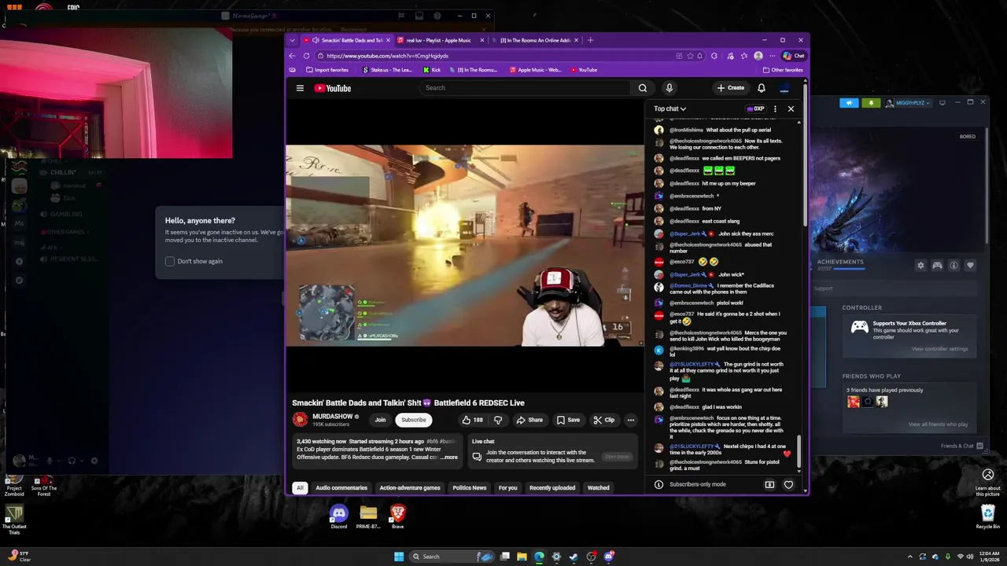Select the All filter chip
The height and width of the screenshot is (566, 1007).
pyautogui.click(x=300, y=488)
